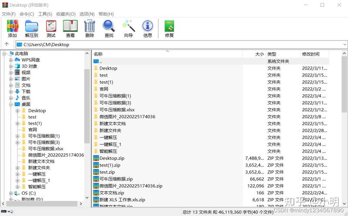Image resolution: width=348 pixels, height=216 pixels.
Task: Select 图片 in the folder tree
Action: coord(26,79)
